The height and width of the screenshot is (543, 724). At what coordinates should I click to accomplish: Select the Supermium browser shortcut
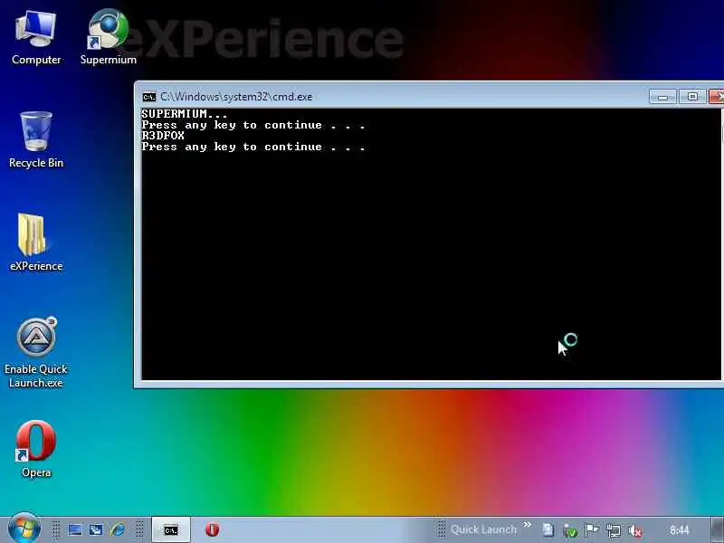tap(108, 38)
